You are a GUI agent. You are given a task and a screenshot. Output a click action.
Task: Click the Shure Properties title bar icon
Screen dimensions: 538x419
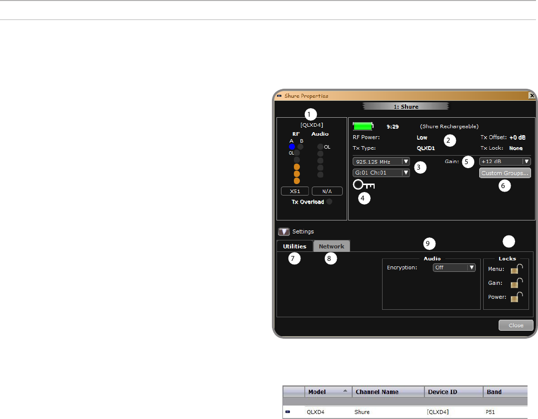click(279, 96)
